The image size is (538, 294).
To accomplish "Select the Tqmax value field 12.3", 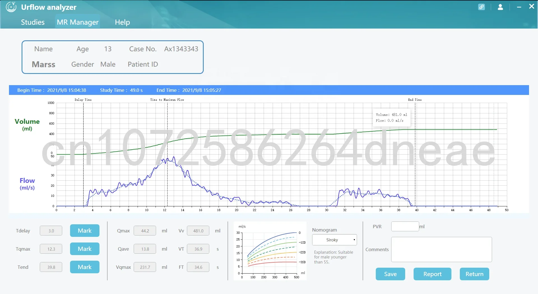I will pos(51,249).
